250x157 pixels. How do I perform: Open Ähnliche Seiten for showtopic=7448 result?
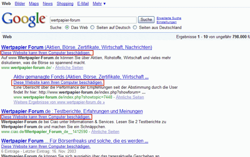pos(130,97)
